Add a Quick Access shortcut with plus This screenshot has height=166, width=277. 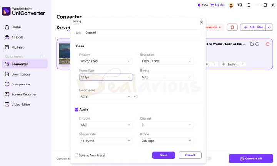pyautogui.click(x=43, y=56)
